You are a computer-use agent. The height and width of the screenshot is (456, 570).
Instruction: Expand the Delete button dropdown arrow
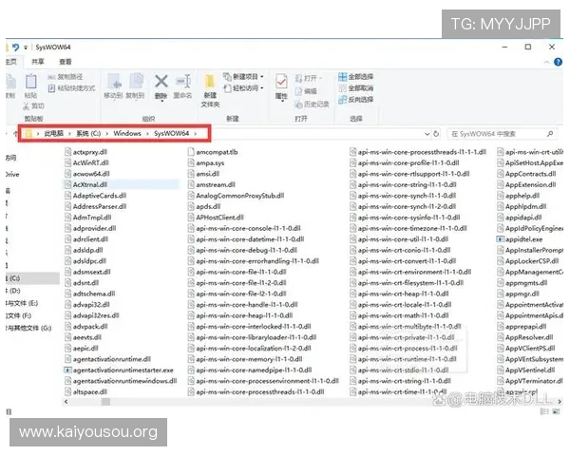coord(161,101)
